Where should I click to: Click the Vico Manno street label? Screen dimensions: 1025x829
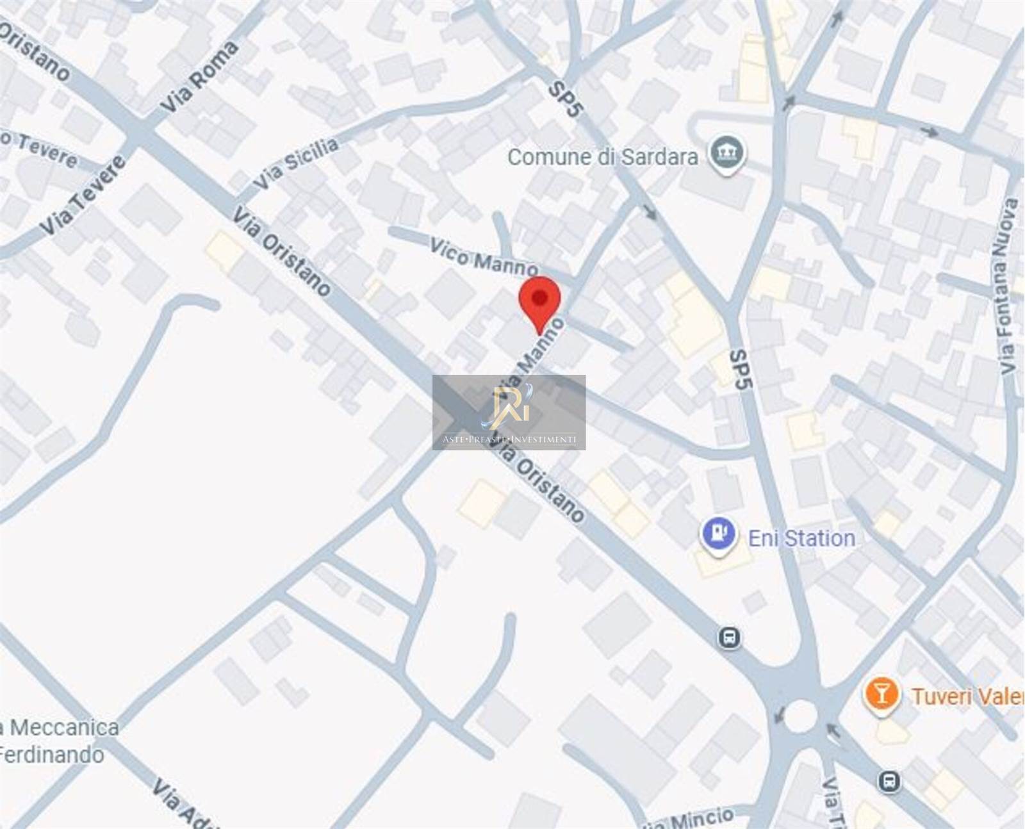484,257
